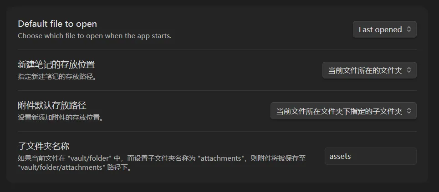The width and height of the screenshot is (439, 192).
Task: Open the "Last opened" dropdown
Action: tap(385, 30)
